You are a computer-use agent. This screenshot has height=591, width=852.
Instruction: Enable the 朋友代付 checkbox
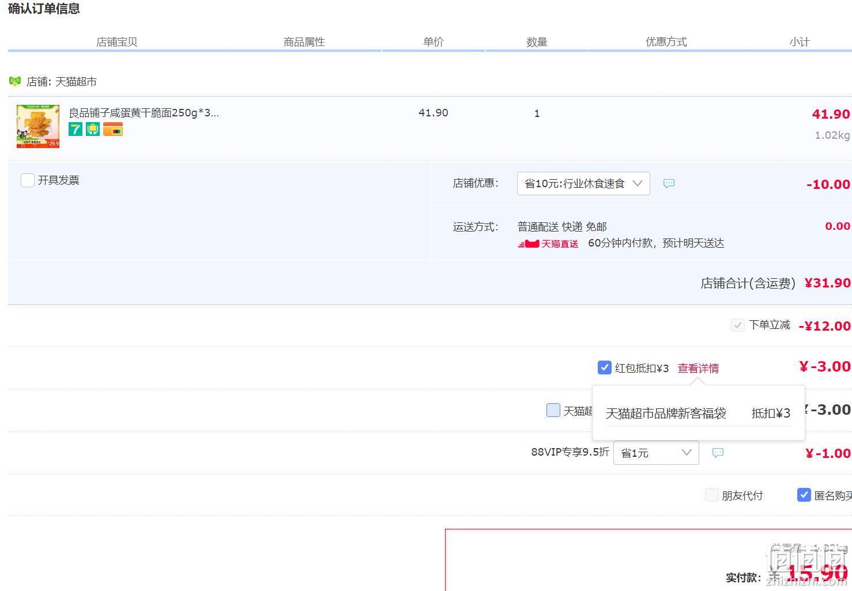712,495
